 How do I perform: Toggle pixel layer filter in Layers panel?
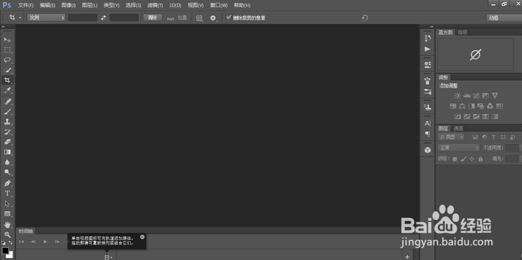[x=476, y=137]
